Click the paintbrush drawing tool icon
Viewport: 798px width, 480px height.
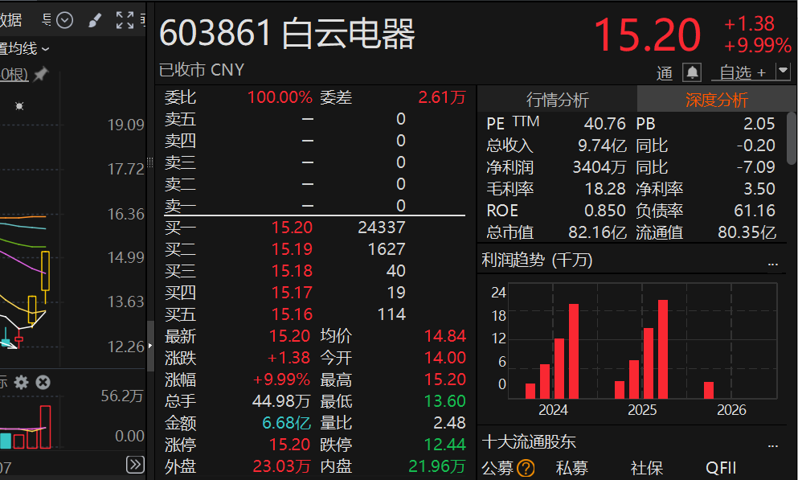[x=95, y=20]
